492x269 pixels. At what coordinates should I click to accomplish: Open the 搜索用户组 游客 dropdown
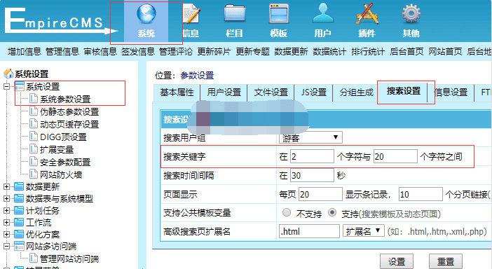click(310, 137)
